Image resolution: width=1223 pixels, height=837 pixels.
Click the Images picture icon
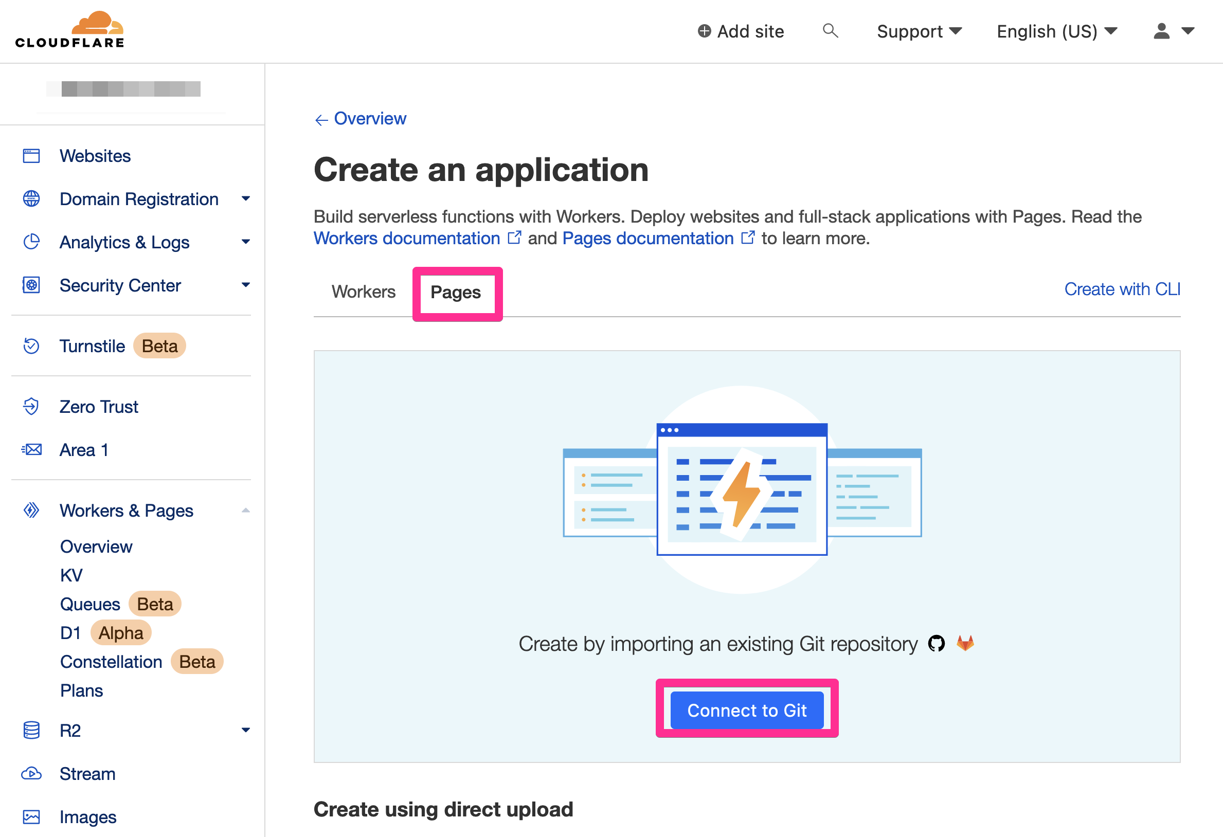click(31, 817)
